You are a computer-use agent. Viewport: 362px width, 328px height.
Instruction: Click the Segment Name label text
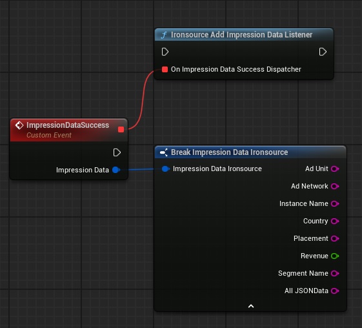303,274
